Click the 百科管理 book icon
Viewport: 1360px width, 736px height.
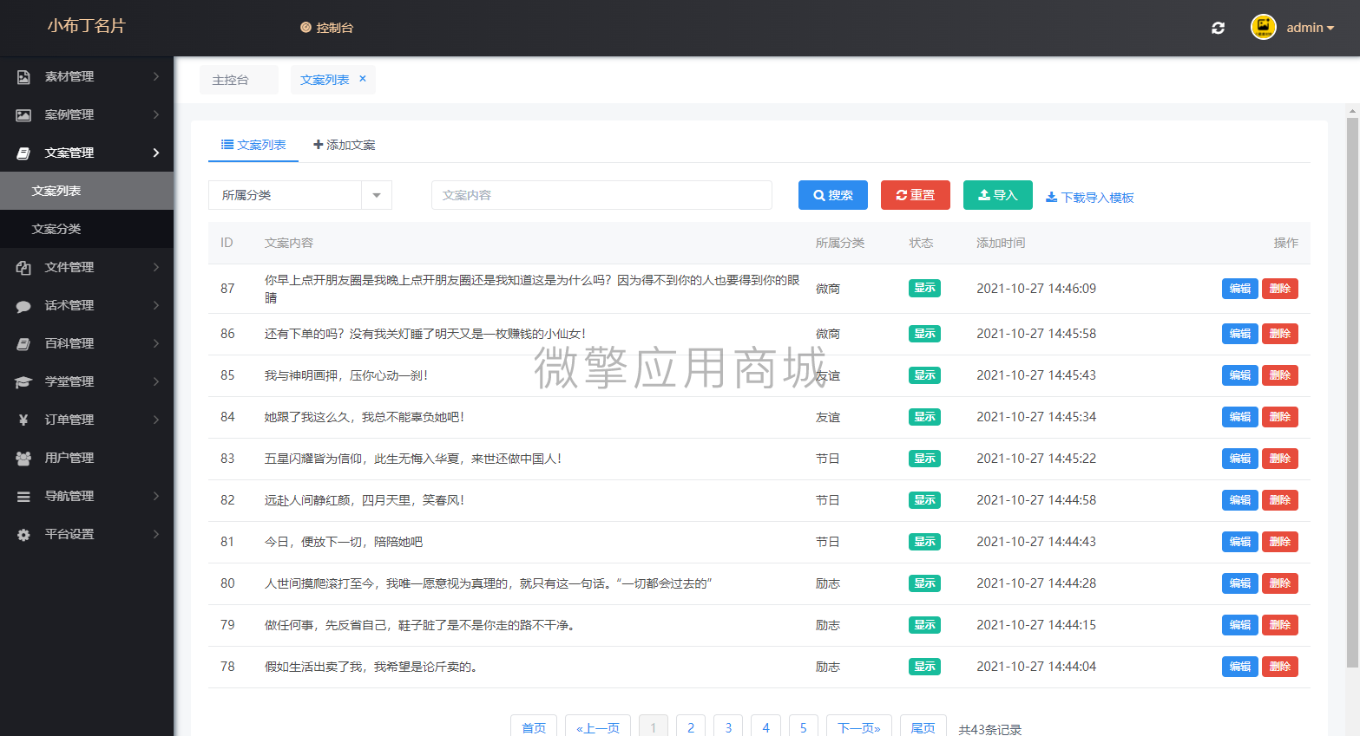tap(23, 343)
